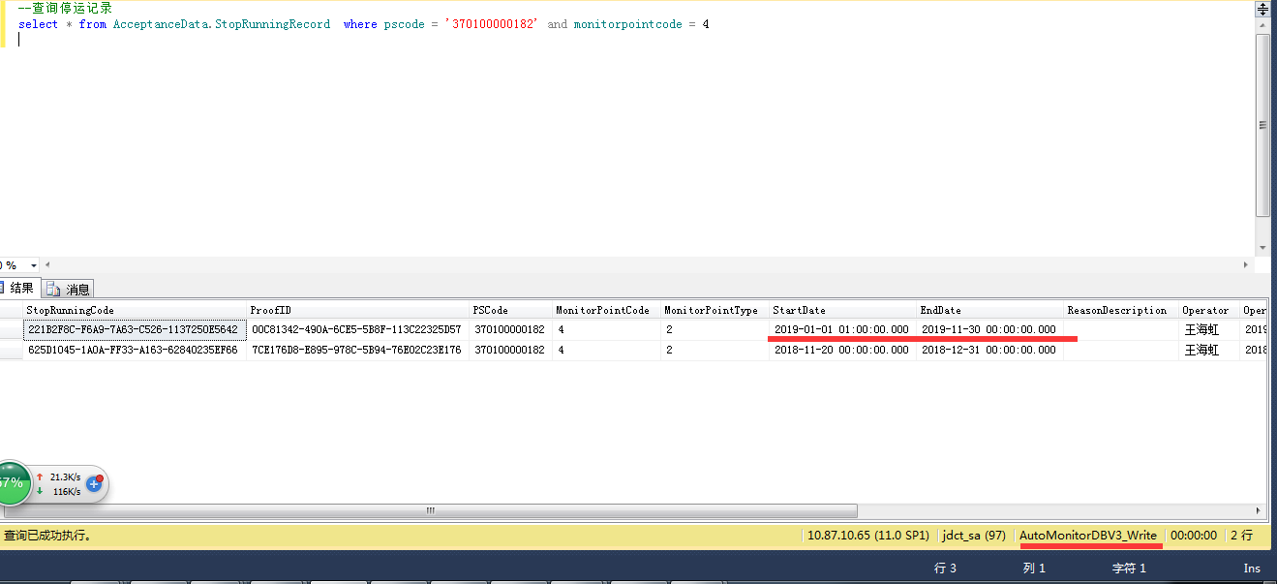Click database AutoMonitorDBV3_Write in status bar
Viewport: 1277px width, 584px height.
point(1088,535)
